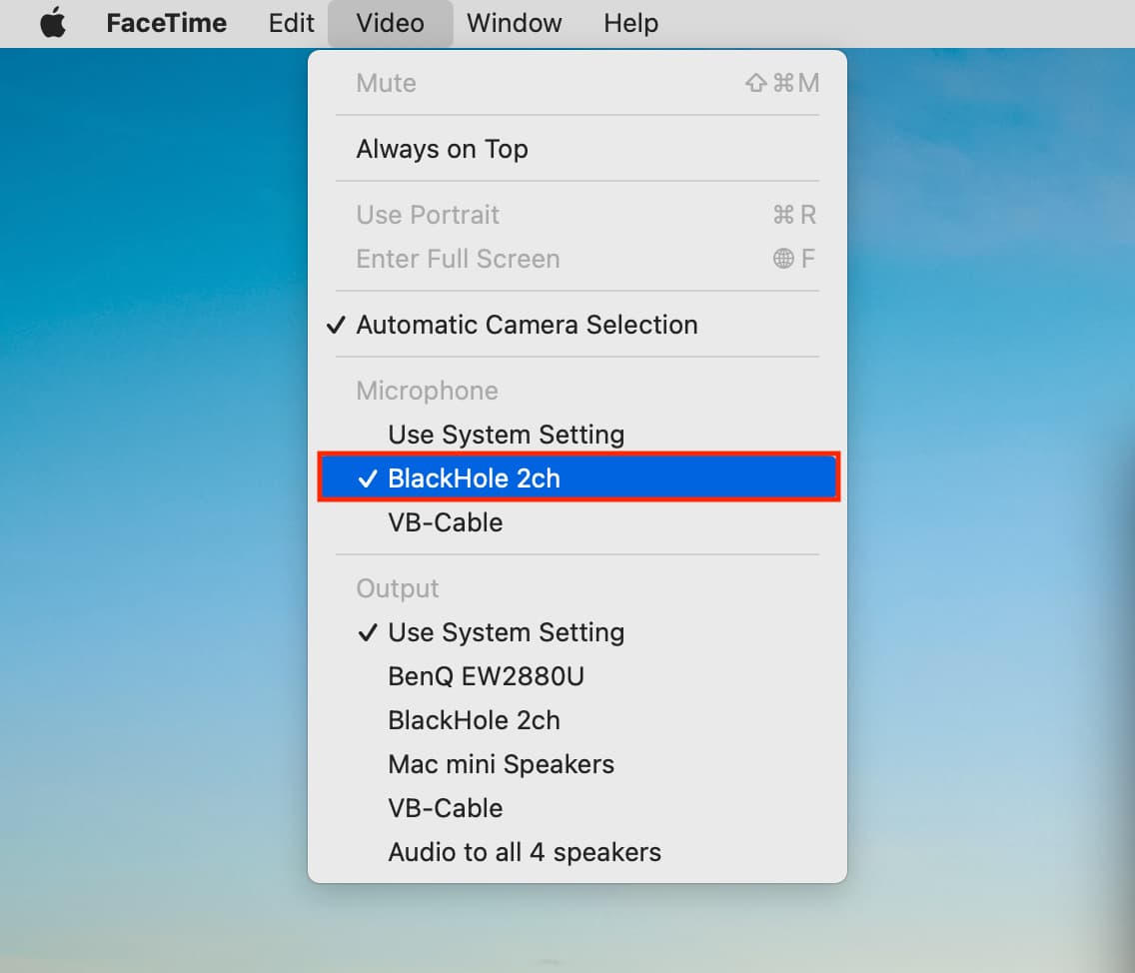This screenshot has height=973, width=1135.
Task: Open the FaceTime application menu
Action: 167,23
